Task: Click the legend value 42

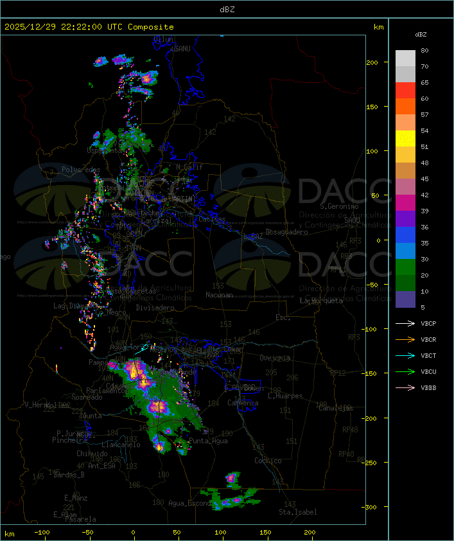Action: click(x=424, y=195)
